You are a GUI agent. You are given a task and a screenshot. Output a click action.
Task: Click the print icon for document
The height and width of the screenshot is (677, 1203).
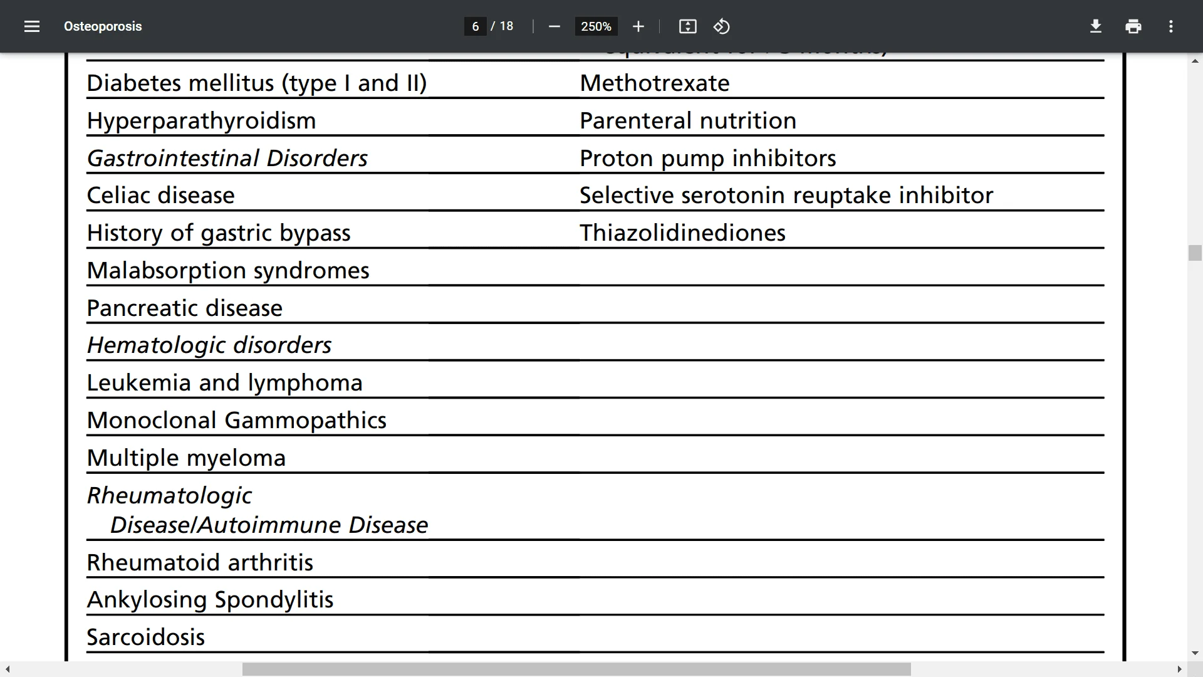click(1133, 26)
